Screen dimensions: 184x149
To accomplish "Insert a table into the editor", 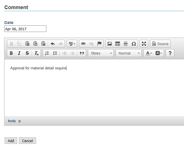I will point(118,44).
